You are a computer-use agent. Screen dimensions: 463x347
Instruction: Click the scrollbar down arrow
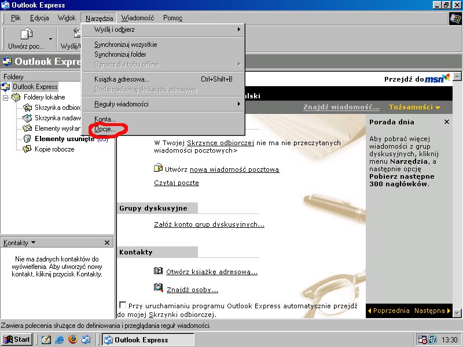coord(457,312)
